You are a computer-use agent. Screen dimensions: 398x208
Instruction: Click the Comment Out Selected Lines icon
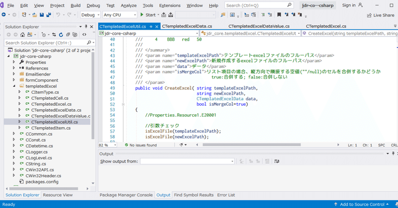pyautogui.click(x=263, y=15)
